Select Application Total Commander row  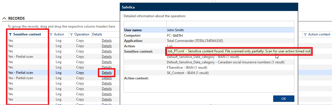pos(209,41)
